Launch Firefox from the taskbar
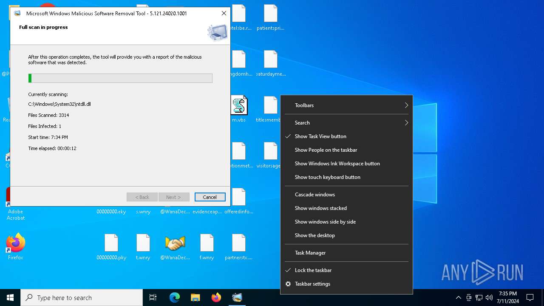The image size is (544, 306). pyautogui.click(x=216, y=297)
